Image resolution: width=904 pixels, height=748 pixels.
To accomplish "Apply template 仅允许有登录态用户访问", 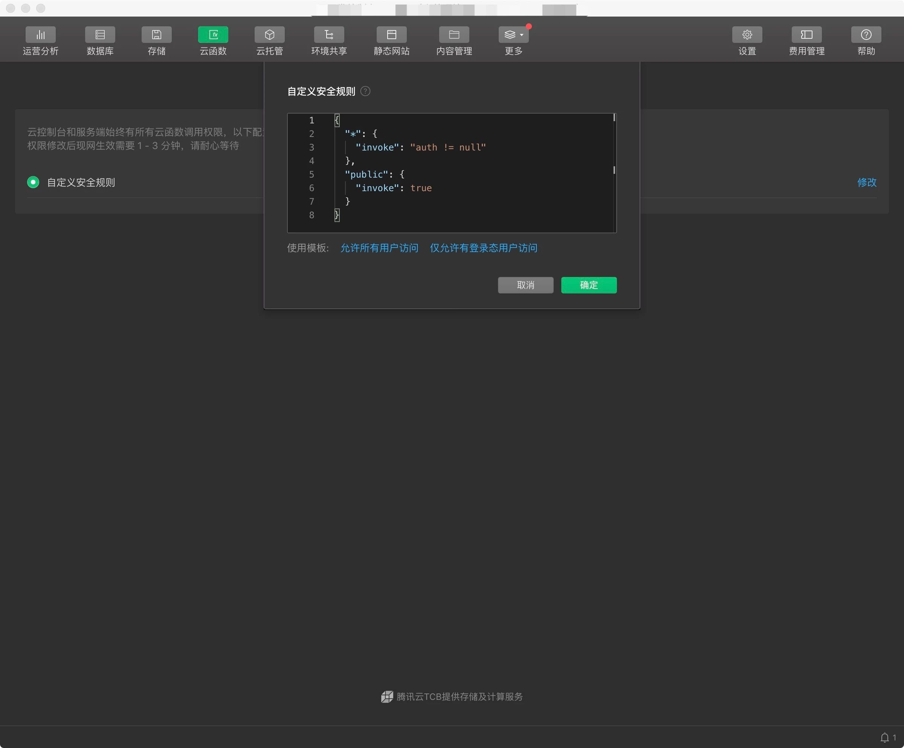I will click(483, 248).
